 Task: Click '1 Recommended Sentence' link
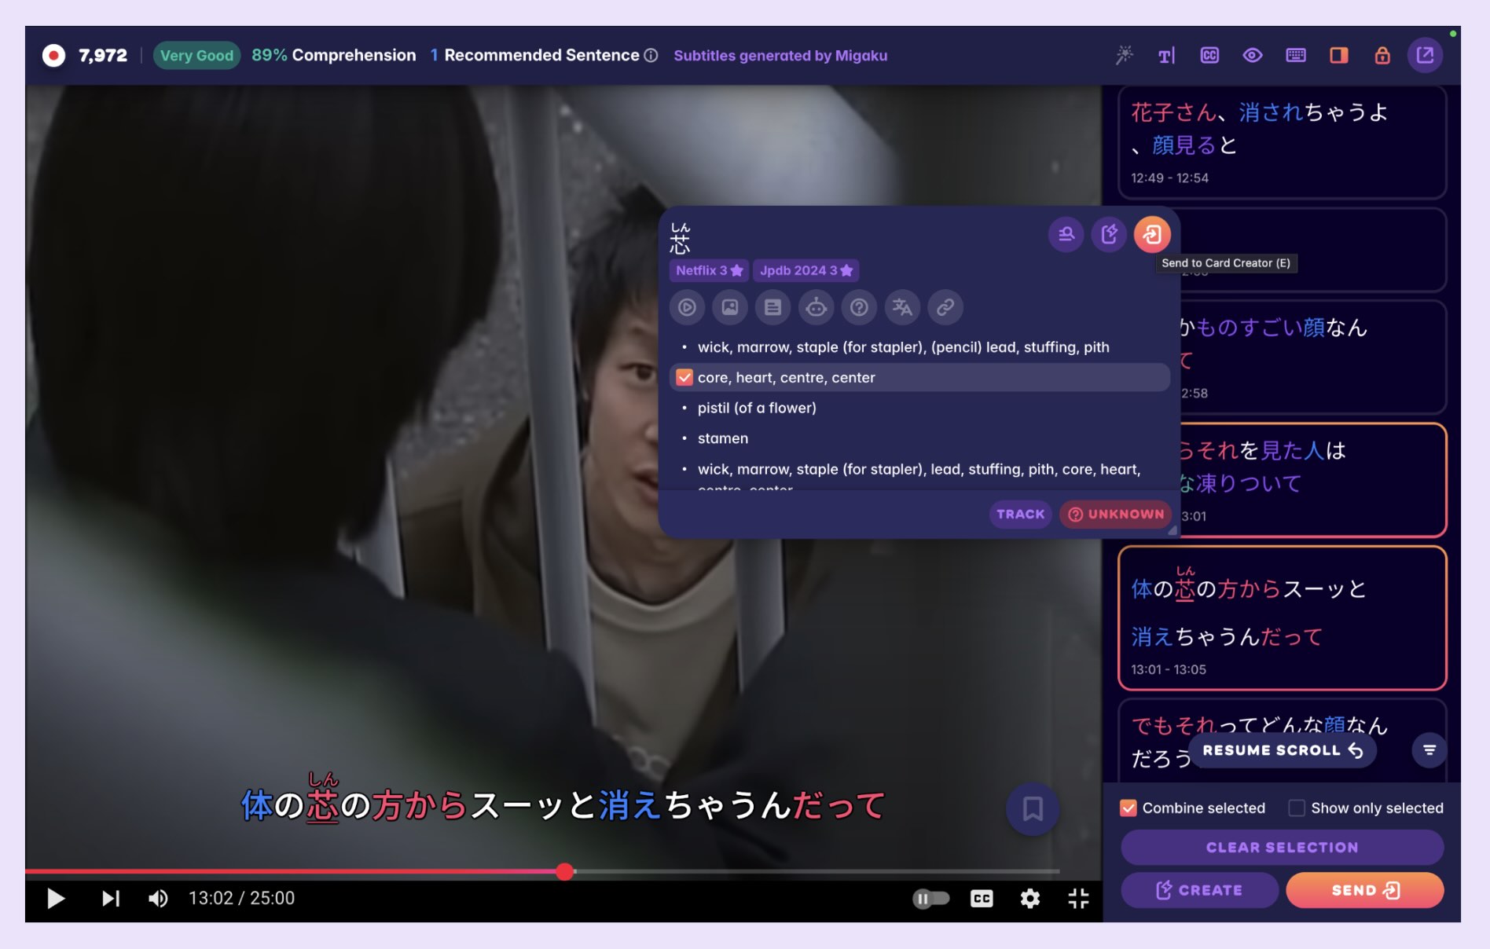tap(535, 55)
